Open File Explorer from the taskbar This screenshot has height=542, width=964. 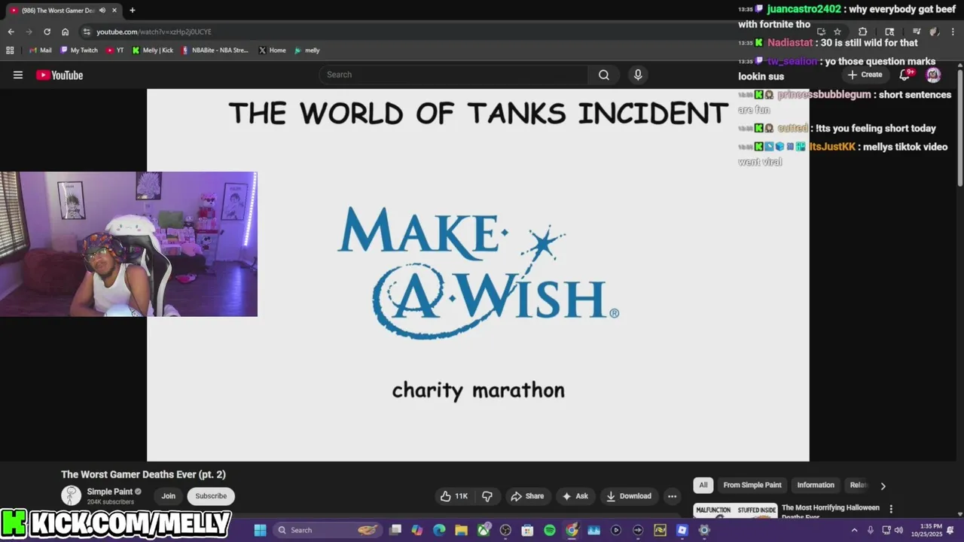461,530
